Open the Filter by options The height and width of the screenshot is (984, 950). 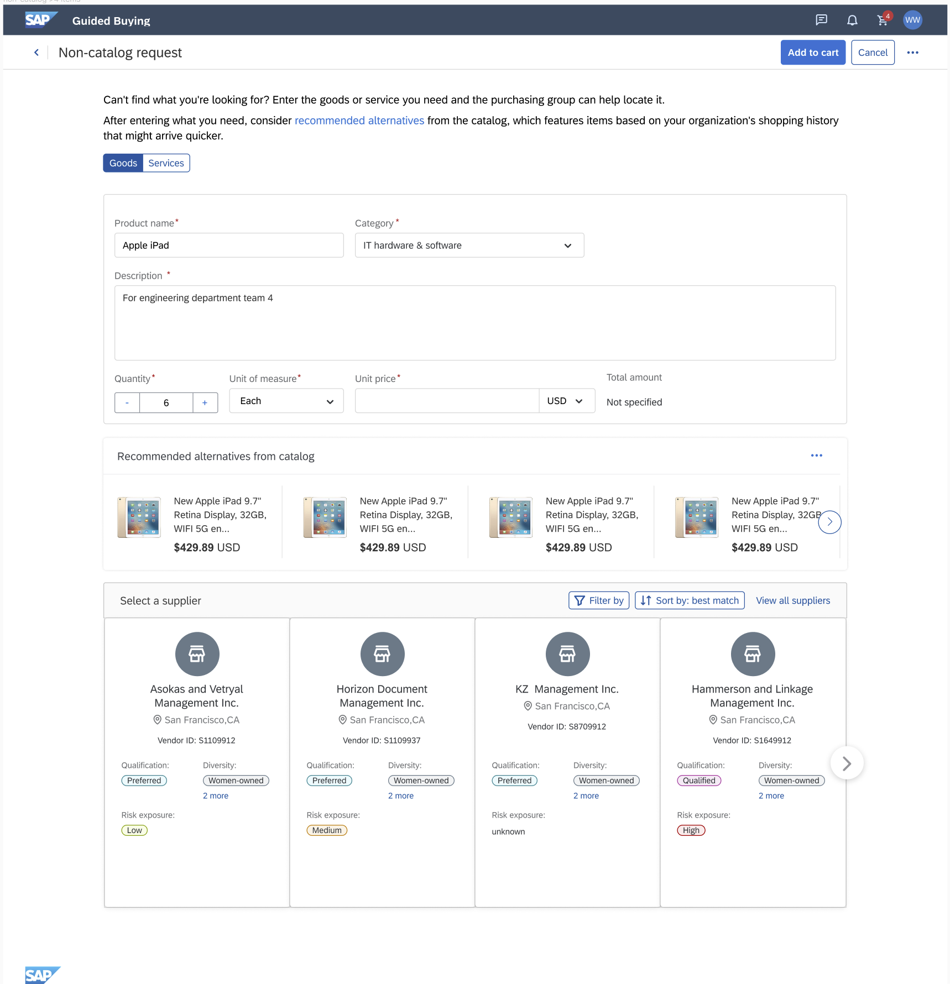[x=599, y=600]
